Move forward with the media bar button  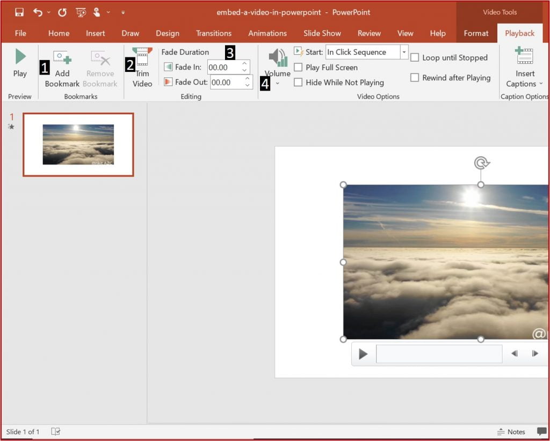(x=535, y=354)
